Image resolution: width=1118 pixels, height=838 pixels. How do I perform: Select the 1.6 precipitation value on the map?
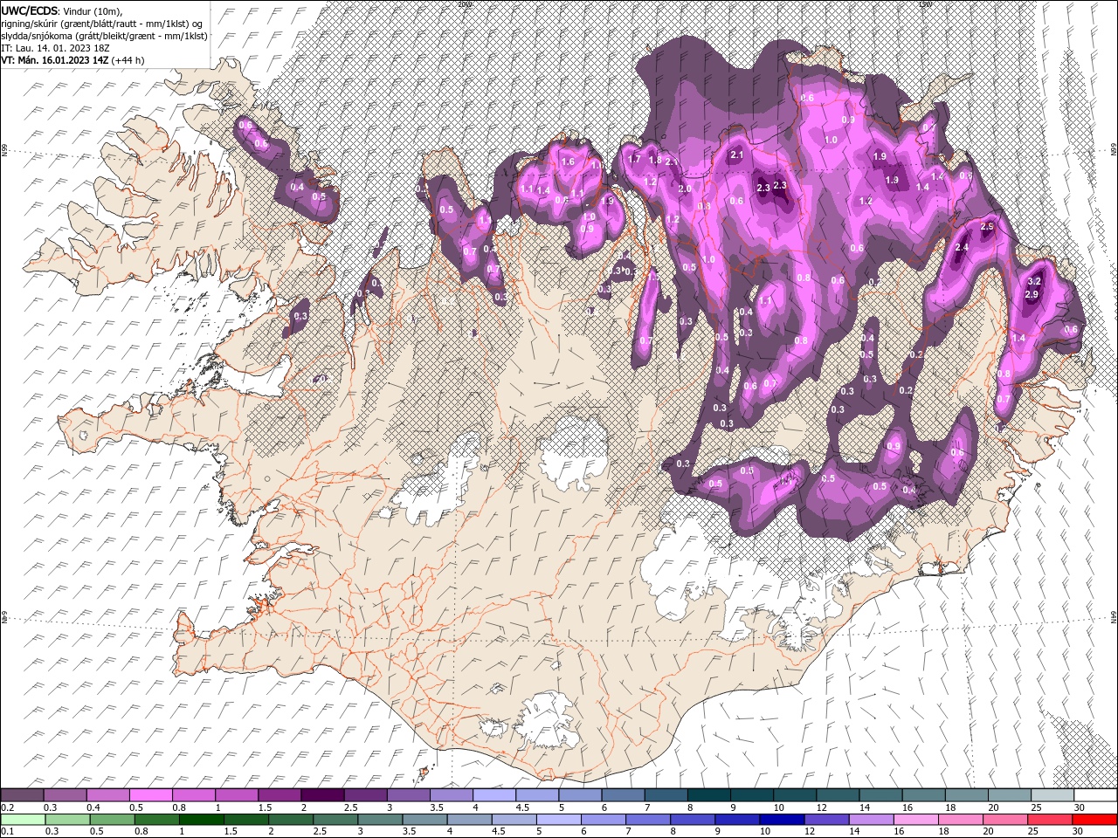568,161
